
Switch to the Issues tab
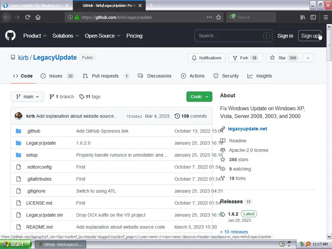pyautogui.click(x=58, y=76)
